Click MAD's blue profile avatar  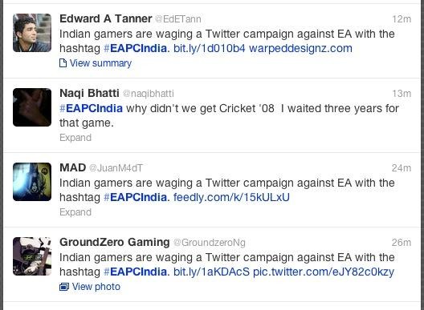(x=32, y=182)
